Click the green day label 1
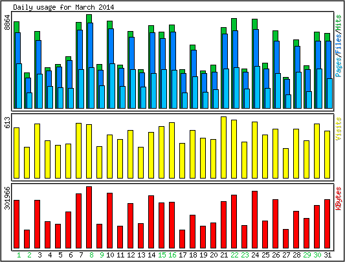Screen dimensions: 345x262 [19, 255]
